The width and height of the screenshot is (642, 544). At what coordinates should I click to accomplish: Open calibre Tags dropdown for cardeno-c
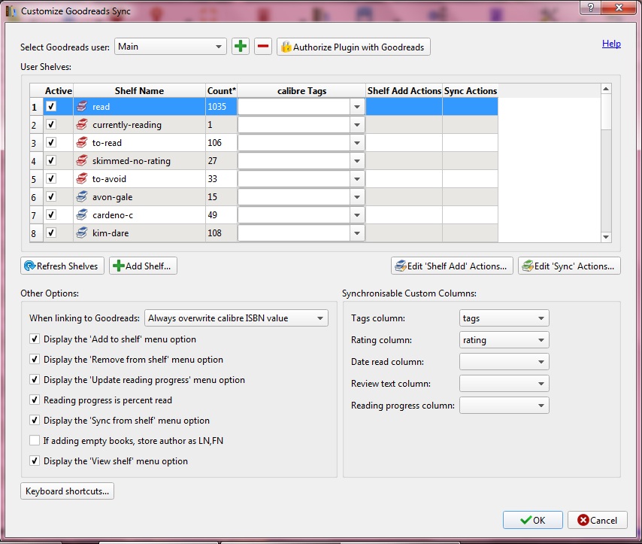click(357, 214)
